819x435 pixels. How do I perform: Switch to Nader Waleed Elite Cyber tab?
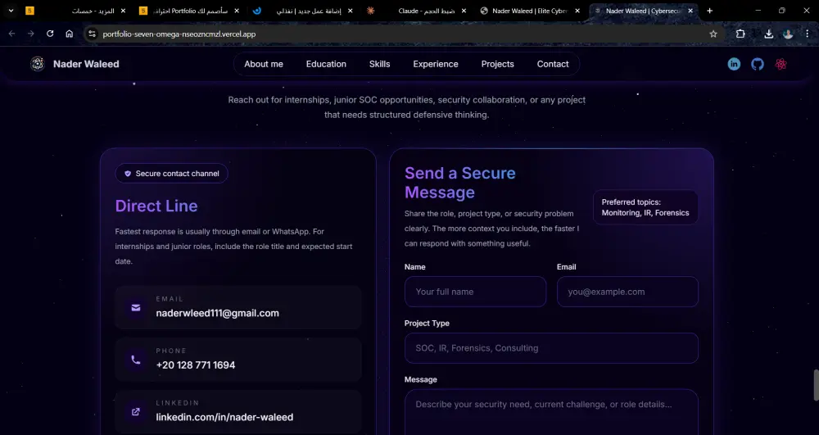click(x=530, y=11)
